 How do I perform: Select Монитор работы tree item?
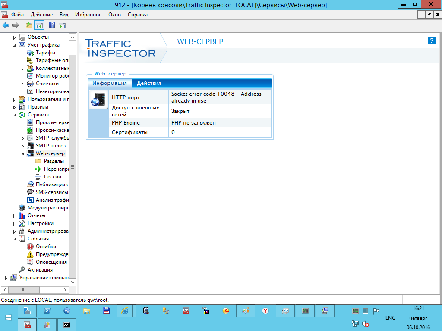pyautogui.click(x=52, y=76)
